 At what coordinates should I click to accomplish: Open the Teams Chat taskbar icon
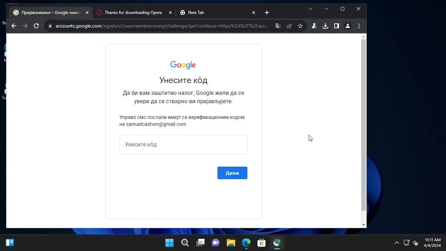click(x=216, y=243)
